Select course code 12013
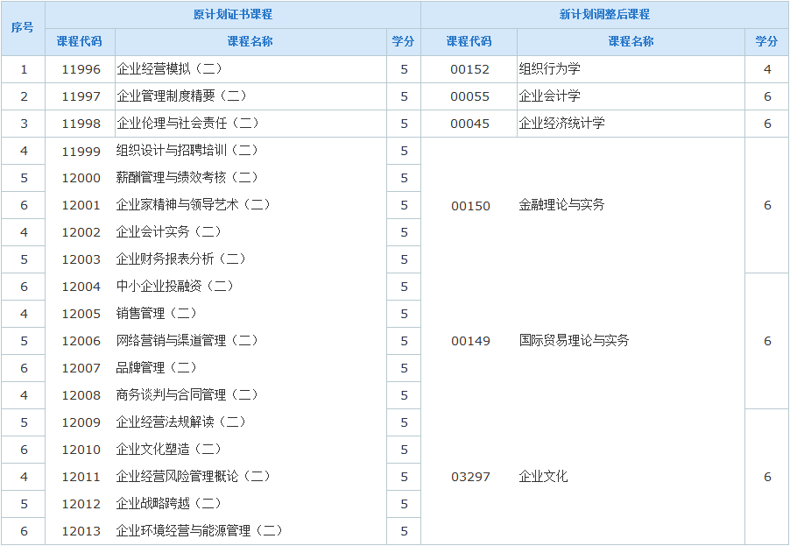Image resolution: width=790 pixels, height=546 pixels. click(x=81, y=531)
